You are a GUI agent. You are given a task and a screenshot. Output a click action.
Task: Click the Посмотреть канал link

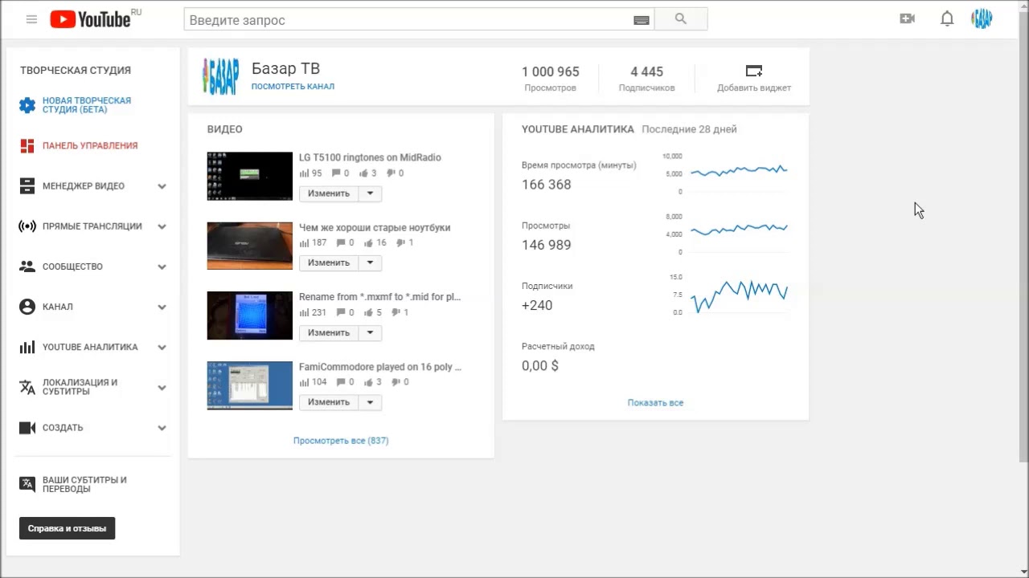click(x=293, y=86)
